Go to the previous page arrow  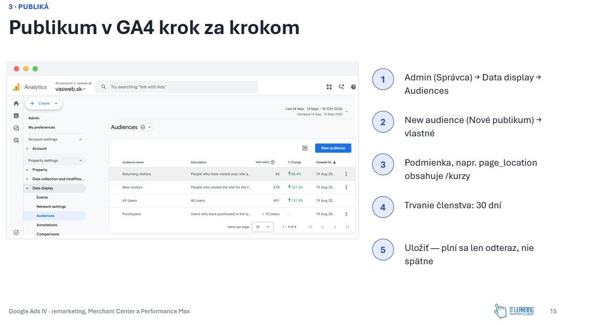pyautogui.click(x=323, y=227)
